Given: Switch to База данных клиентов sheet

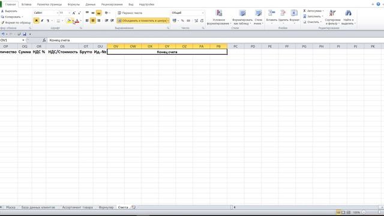Looking at the screenshot, I should pyautogui.click(x=38, y=208).
